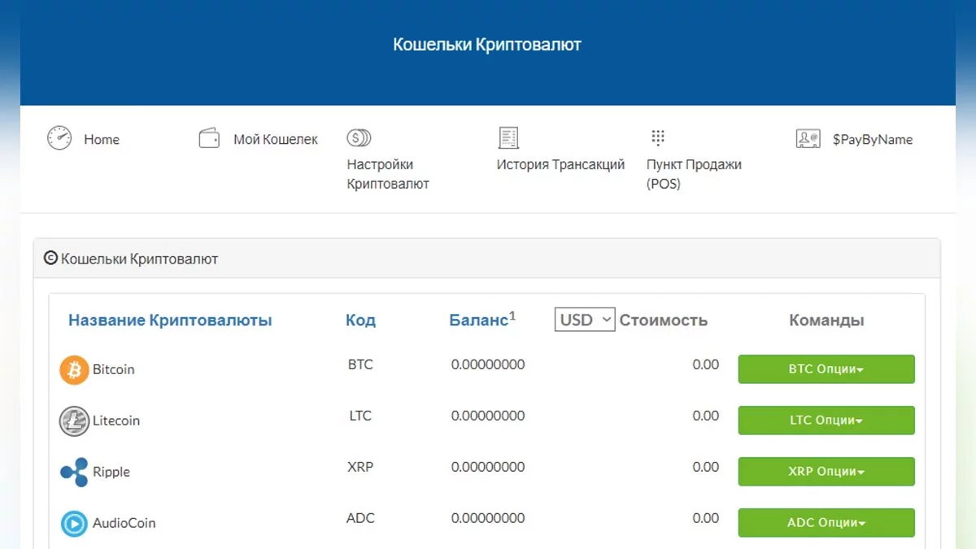The height and width of the screenshot is (549, 976).
Task: Expand the XRP Опции dropdown button
Action: [826, 472]
